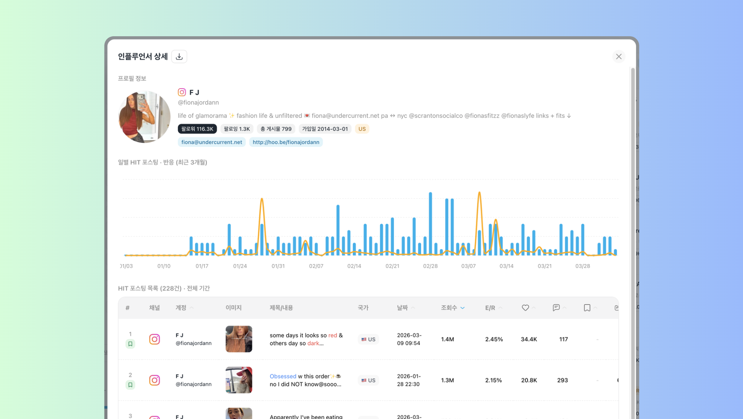Viewport: 743px width, 419px height.
Task: Open the hoo.be/fionajordann link
Action: [286, 142]
